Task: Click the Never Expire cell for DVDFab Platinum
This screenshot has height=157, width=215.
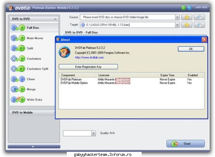Action: pos(167,79)
